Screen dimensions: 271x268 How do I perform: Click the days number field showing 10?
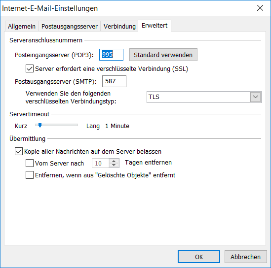[100, 163]
